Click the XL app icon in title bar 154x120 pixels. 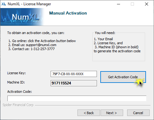(x=4, y=4)
